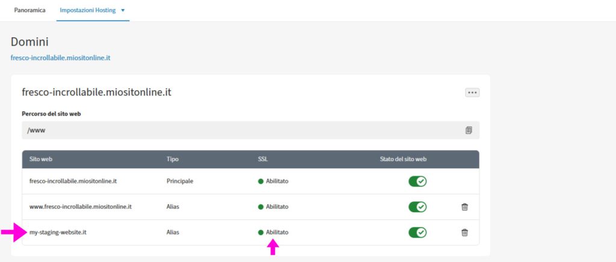Copy the website path with the clipboard icon
The width and height of the screenshot is (616, 262).
pos(469,130)
